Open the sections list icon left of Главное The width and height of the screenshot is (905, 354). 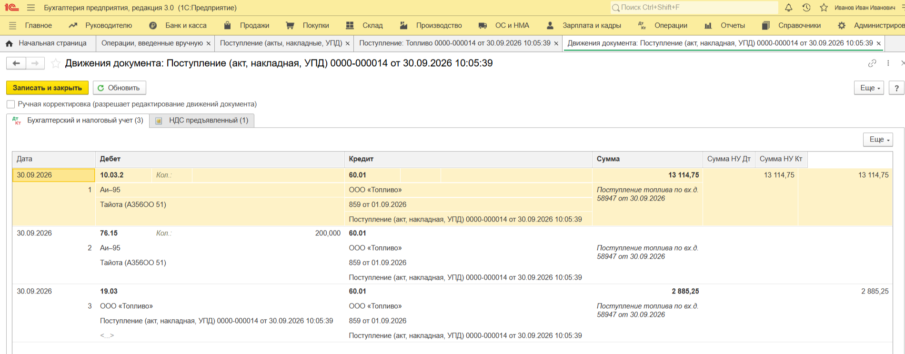13,25
